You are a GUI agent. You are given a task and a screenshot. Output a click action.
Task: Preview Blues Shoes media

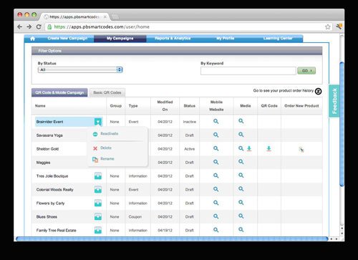click(241, 216)
